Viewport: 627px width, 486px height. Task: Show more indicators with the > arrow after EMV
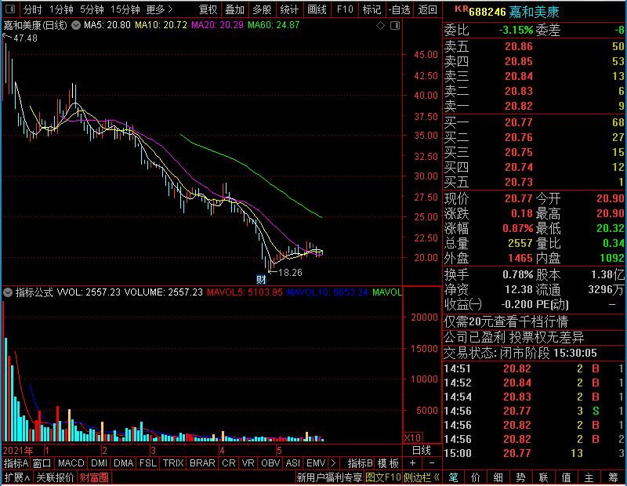click(334, 463)
